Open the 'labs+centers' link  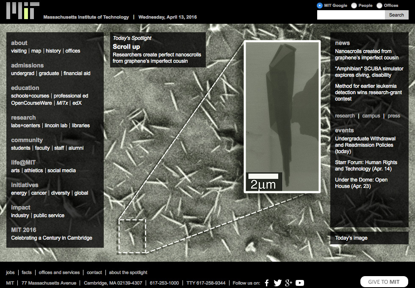point(25,126)
